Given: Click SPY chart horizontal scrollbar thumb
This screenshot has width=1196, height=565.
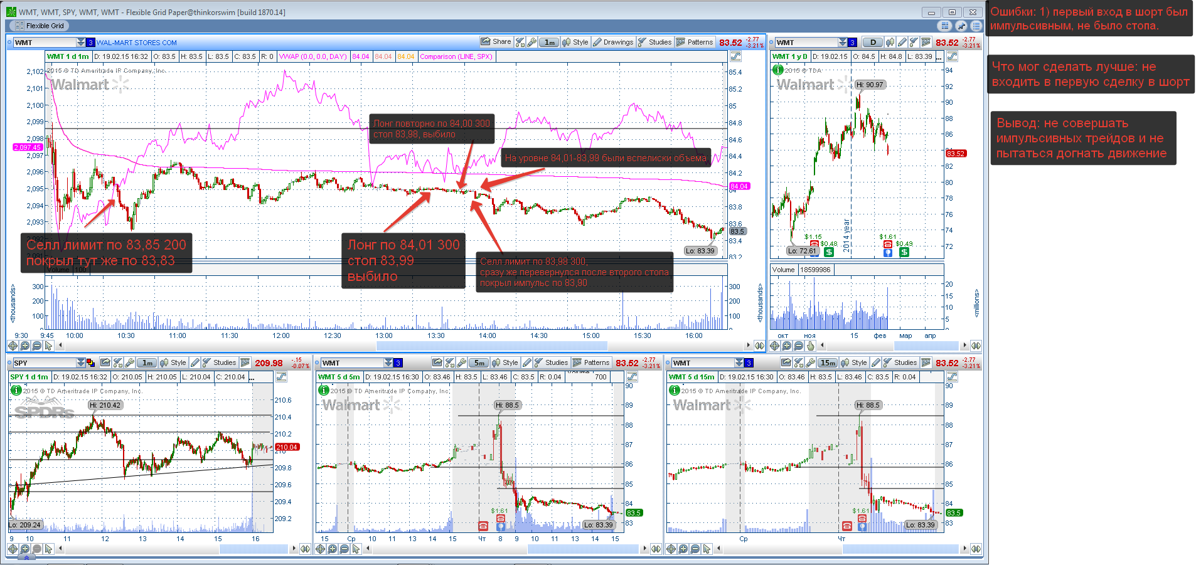Looking at the screenshot, I should [x=254, y=549].
